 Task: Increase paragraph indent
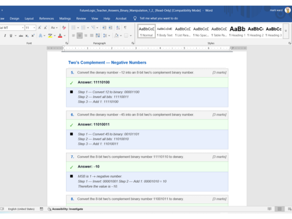pos(110,27)
